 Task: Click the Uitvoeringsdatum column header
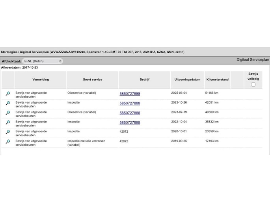[187, 80]
